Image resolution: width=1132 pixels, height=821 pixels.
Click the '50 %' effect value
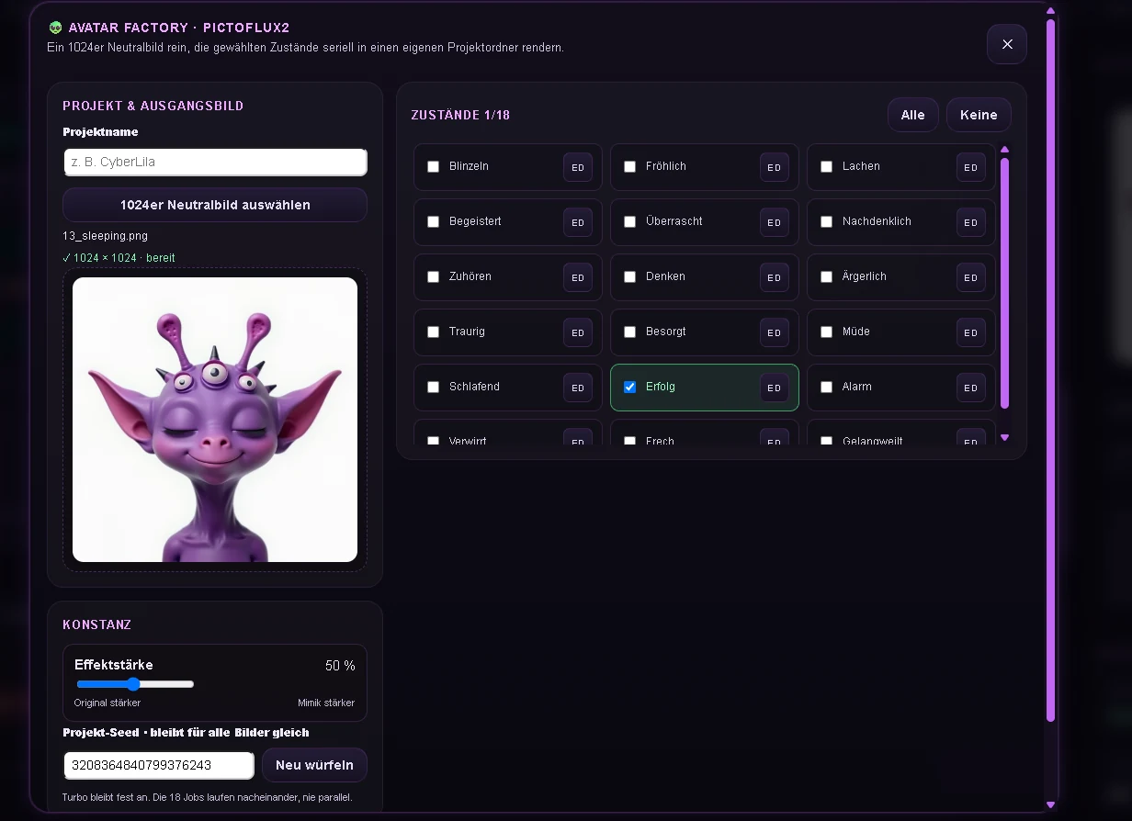point(340,666)
